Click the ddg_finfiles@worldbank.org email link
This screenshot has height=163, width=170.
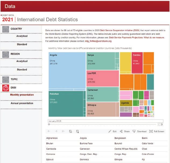[98, 41]
